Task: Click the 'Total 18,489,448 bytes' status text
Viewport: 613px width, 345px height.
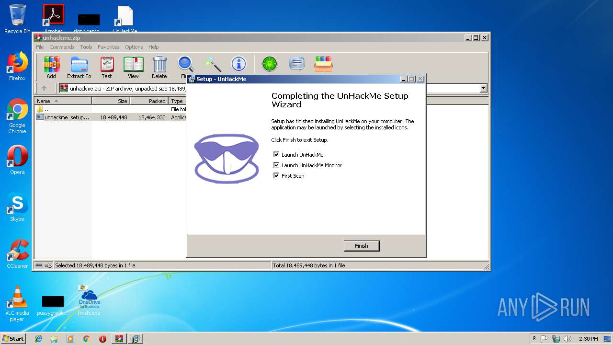Action: click(x=309, y=265)
